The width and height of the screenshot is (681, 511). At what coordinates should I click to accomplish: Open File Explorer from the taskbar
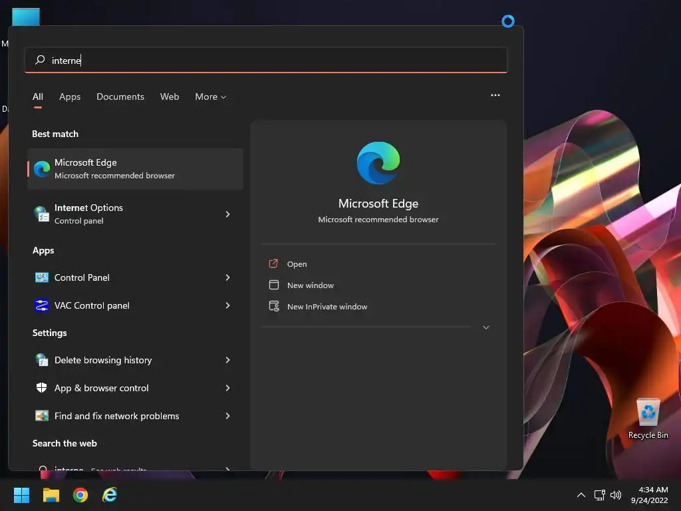pyautogui.click(x=51, y=495)
